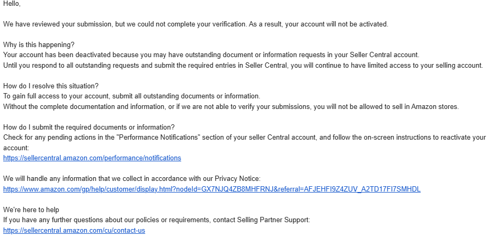The width and height of the screenshot is (498, 237).
Task: Click the "Until you respond to all outstanding requests" line
Action: coord(243,66)
